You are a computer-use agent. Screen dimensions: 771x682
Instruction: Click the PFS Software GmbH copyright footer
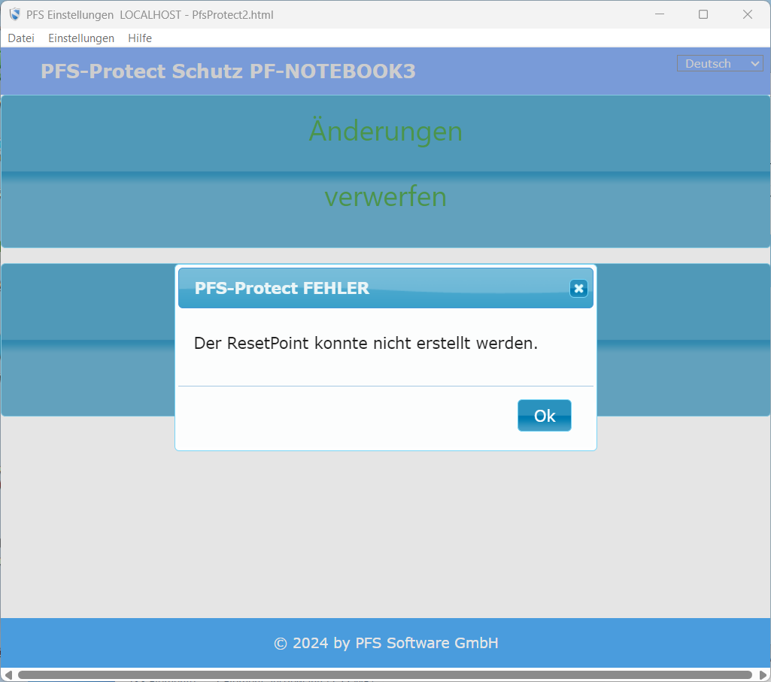tap(385, 643)
